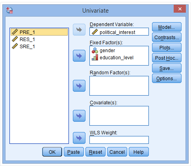The height and width of the screenshot is (166, 191).
Task: Open the Contrasts... dialog
Action: [x=167, y=37]
